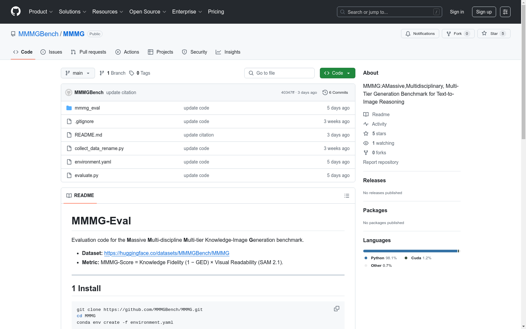Open commit hash 40347ff
Image resolution: width=526 pixels, height=329 pixels.
288,92
